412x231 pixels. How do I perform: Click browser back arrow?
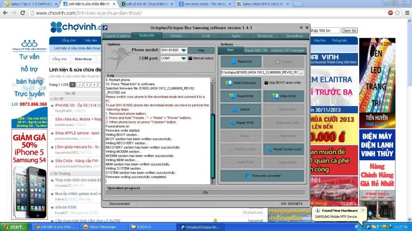(x=5, y=13)
